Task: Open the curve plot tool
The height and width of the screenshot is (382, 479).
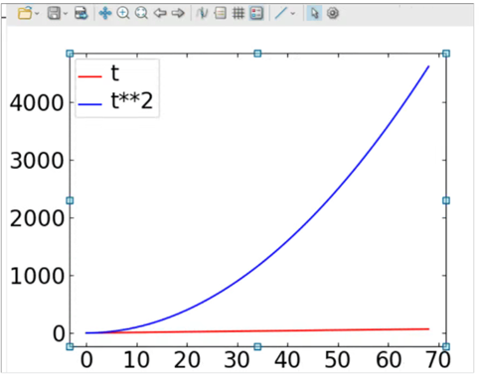Action: (202, 13)
